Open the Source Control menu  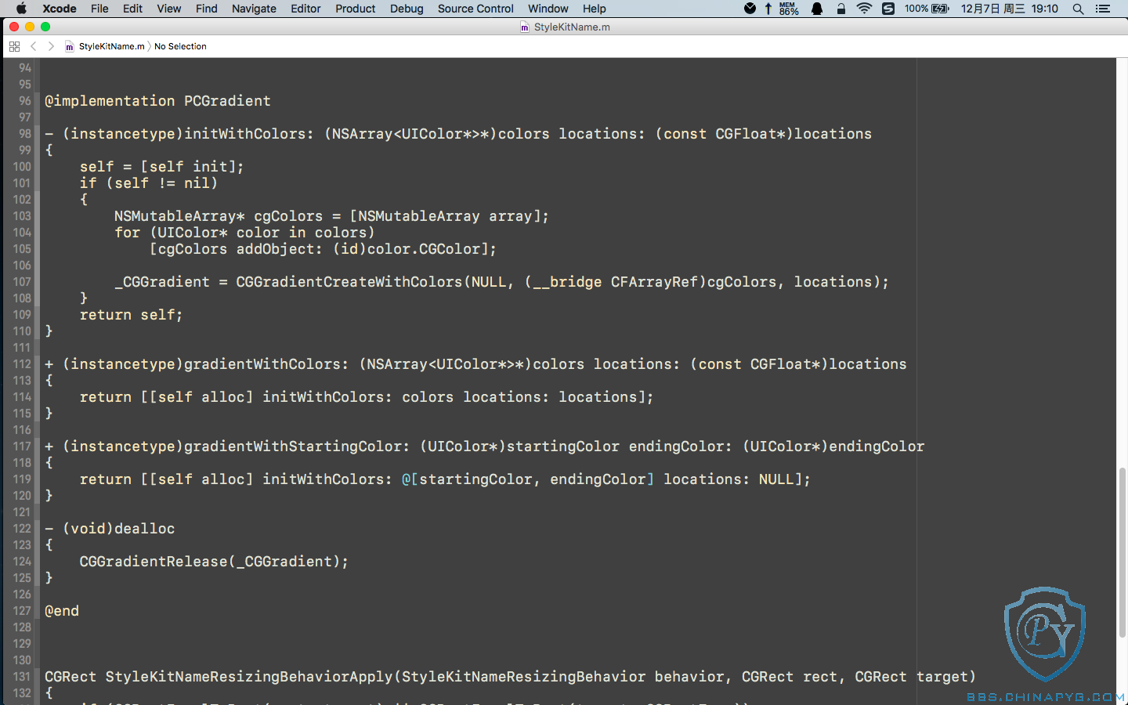click(475, 9)
